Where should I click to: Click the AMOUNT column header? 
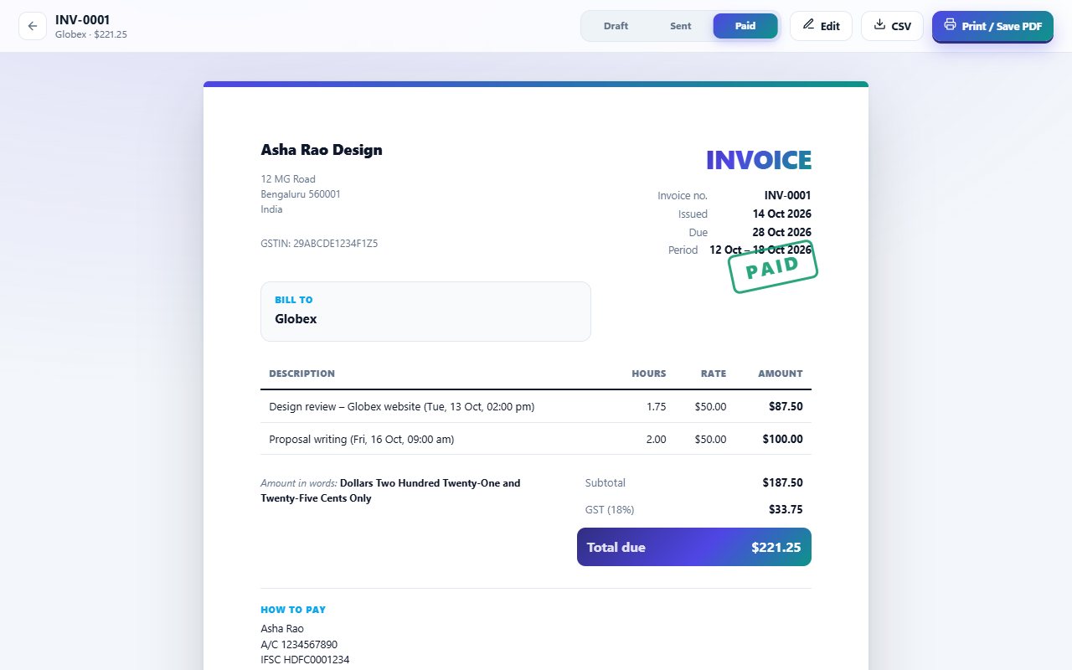pos(781,374)
